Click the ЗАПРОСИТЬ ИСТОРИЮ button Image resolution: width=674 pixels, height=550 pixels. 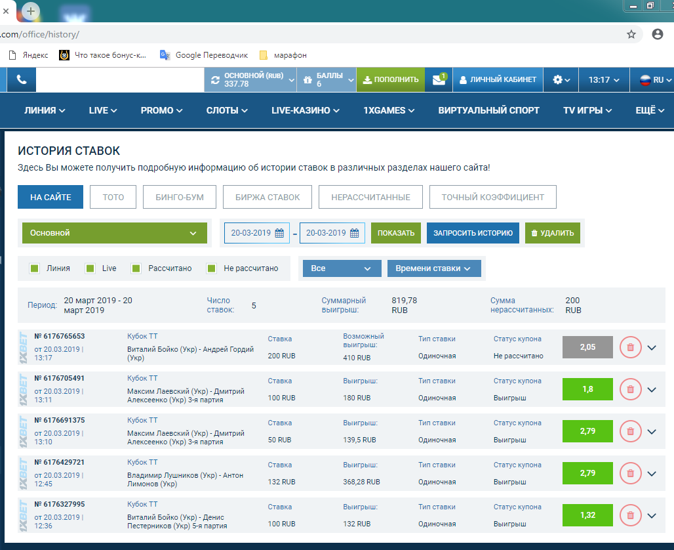click(x=473, y=233)
